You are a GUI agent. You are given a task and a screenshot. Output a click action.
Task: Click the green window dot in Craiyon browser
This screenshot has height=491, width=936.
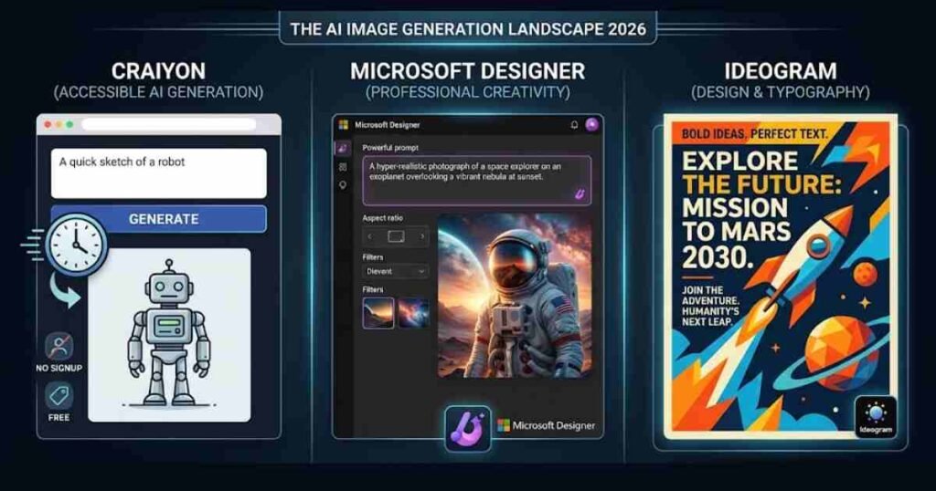pyautogui.click(x=69, y=124)
